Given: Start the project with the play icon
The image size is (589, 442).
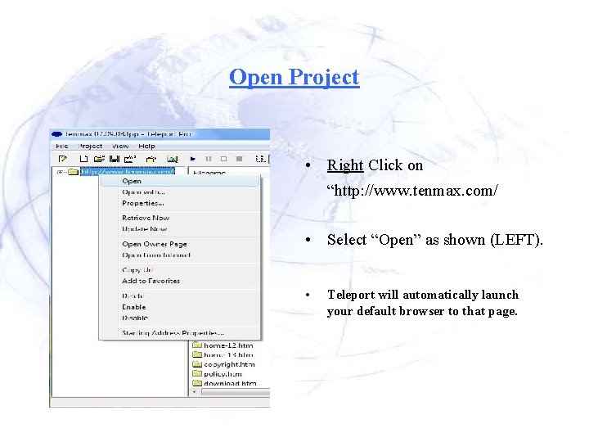Looking at the screenshot, I should click(x=193, y=159).
